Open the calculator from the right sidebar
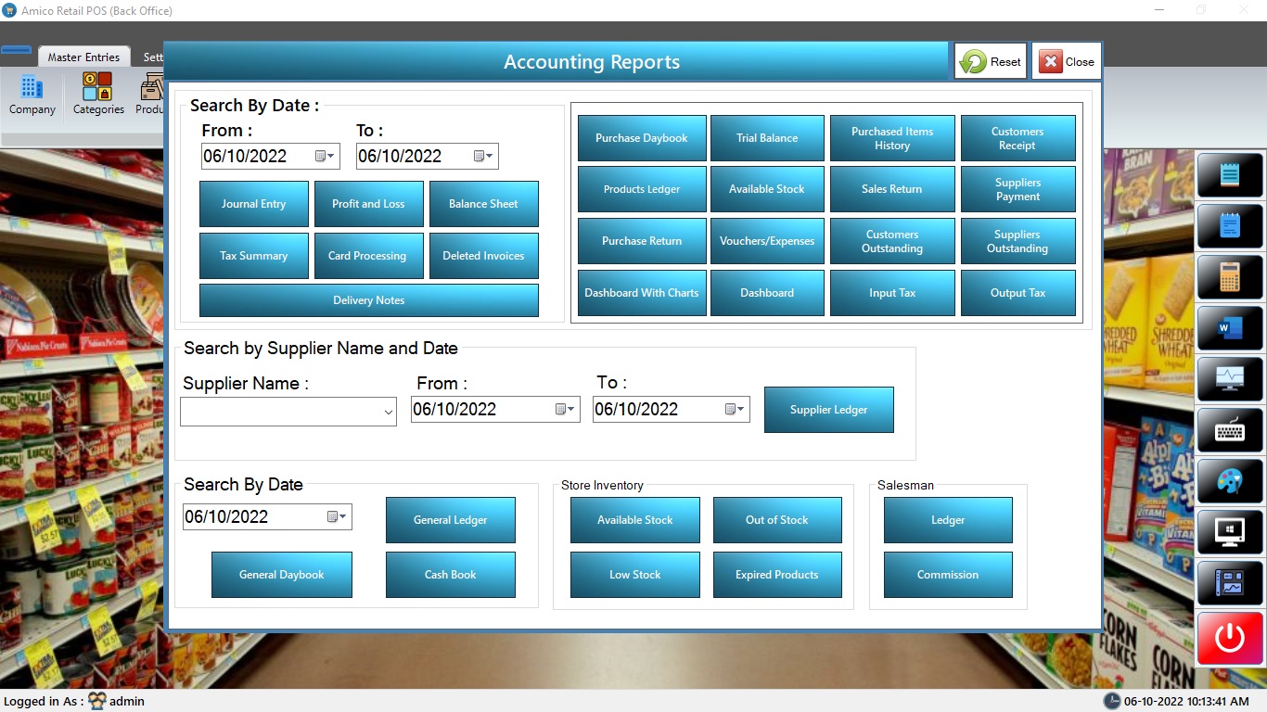The image size is (1267, 712). (1230, 277)
